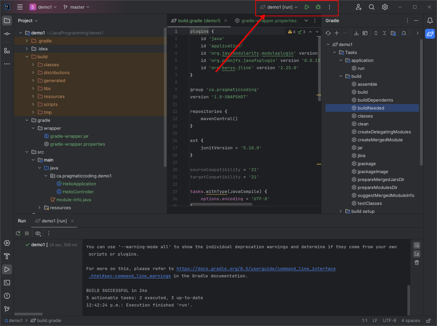Stop the running process square button
Screen dimensions: 437x326
(27, 233)
